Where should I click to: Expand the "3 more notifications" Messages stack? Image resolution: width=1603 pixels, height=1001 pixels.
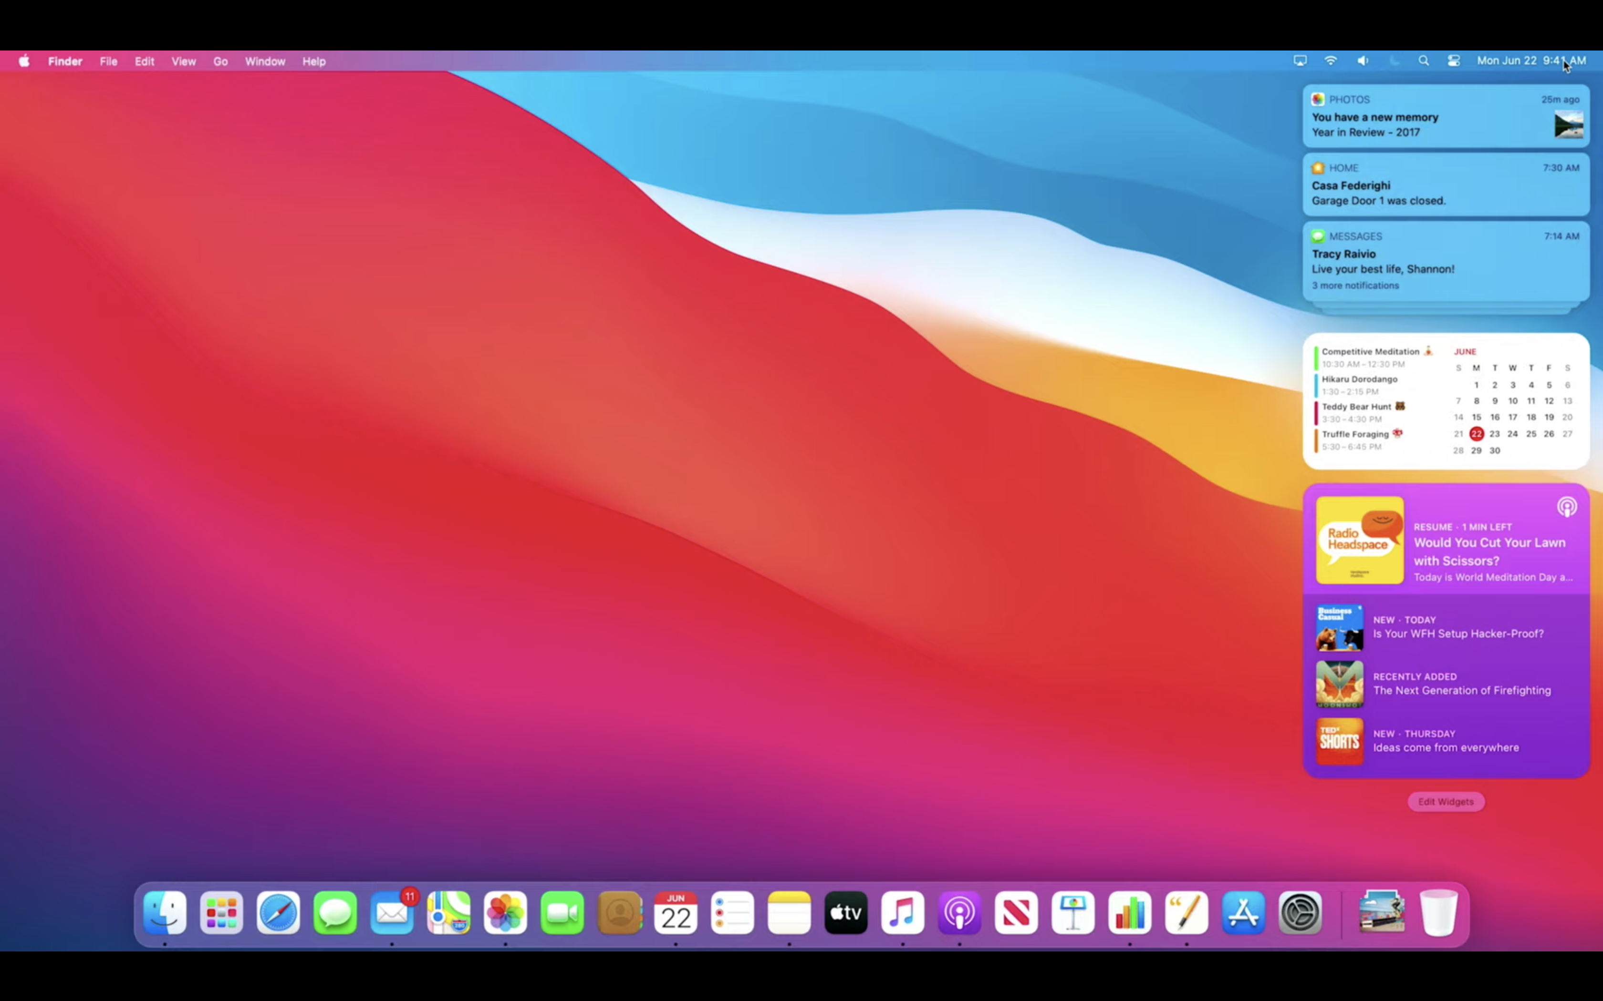(x=1355, y=286)
